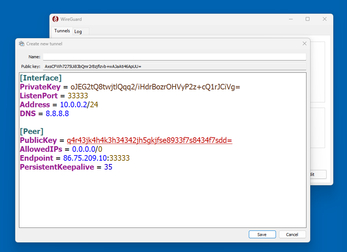Save the new tunnel configuration
Image resolution: width=347 pixels, height=252 pixels.
click(262, 235)
